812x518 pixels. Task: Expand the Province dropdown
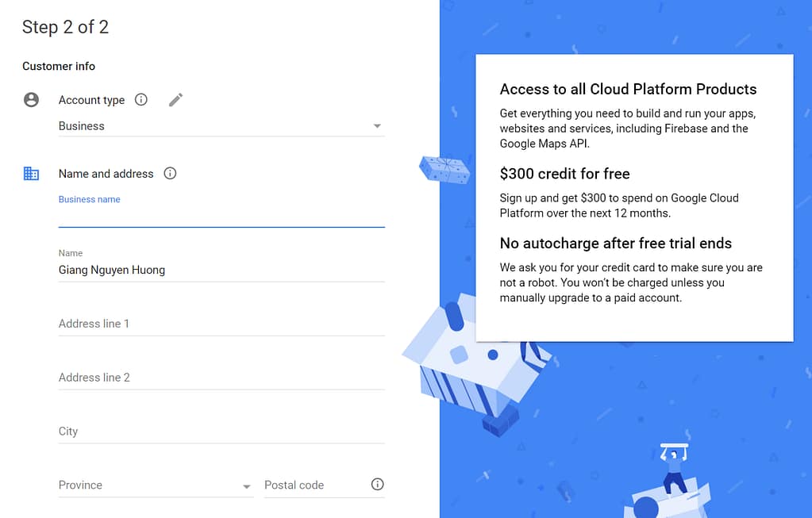[156, 485]
